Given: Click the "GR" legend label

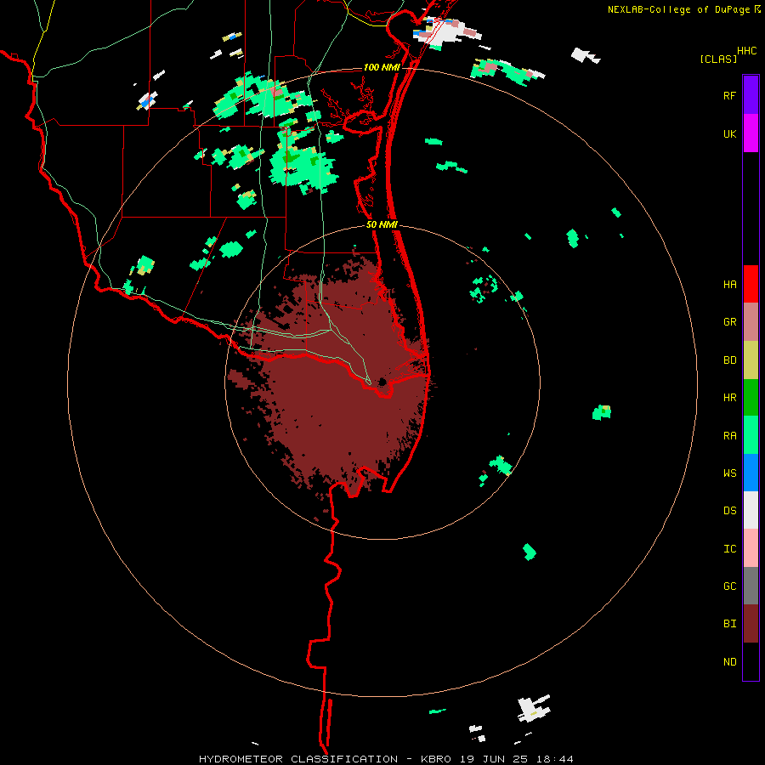Looking at the screenshot, I should [x=729, y=322].
